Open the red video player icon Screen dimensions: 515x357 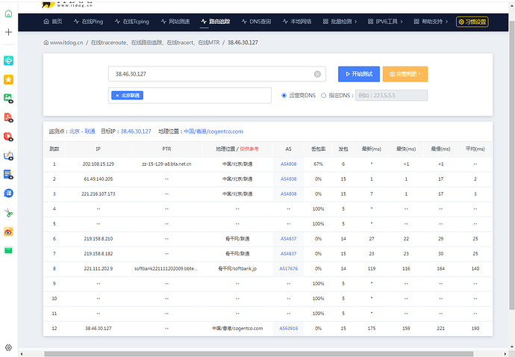coord(8,137)
